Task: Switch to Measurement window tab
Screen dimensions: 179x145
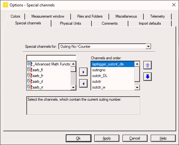Action: 48,16
